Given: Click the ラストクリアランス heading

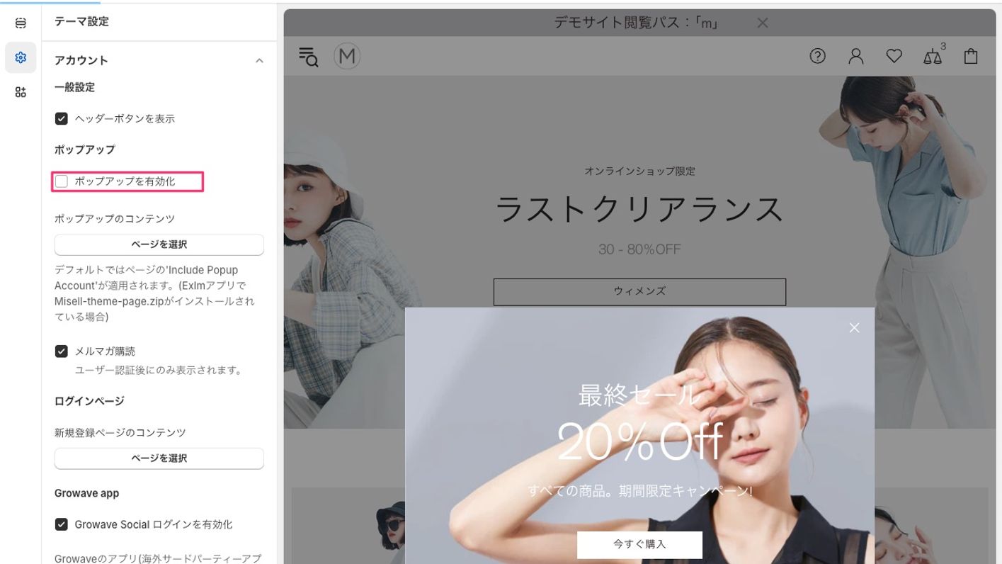Looking at the screenshot, I should point(639,210).
